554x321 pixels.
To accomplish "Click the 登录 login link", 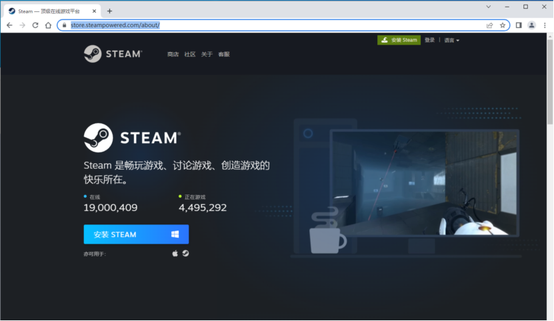I will click(x=429, y=40).
